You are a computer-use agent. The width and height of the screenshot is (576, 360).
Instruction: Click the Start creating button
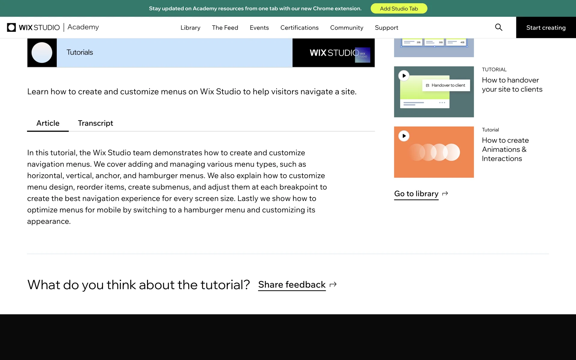click(x=546, y=28)
